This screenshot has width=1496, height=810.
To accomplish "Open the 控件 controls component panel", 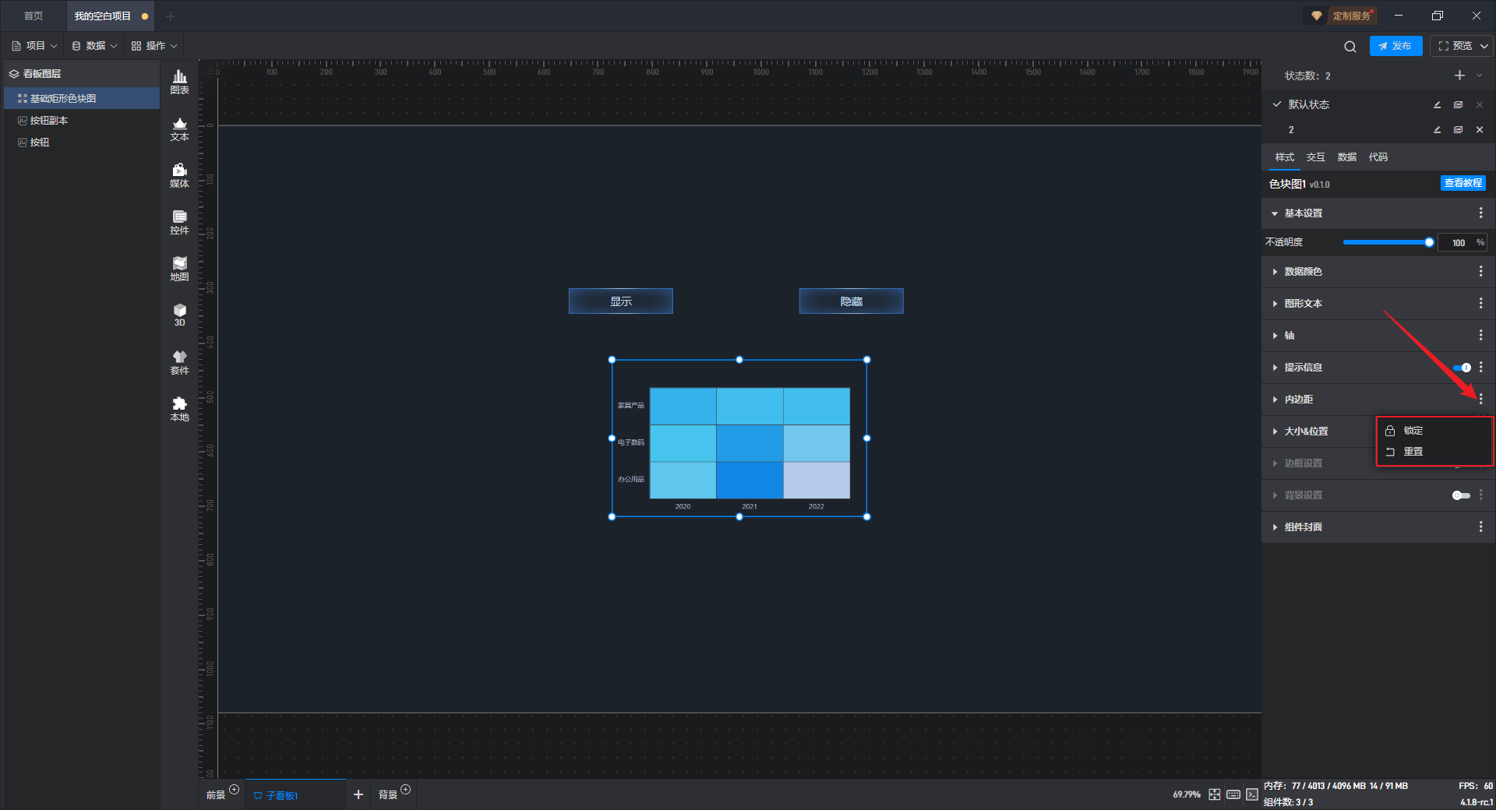I will [x=179, y=222].
